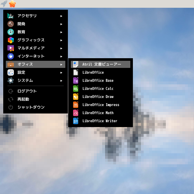This screenshot has width=194, height=194.
Task: Choose 再起動 to restart
Action: 36,99
